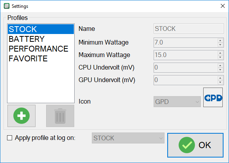Click the GPD icon preview image
Viewport: 229px width, 163px height.
[213, 97]
